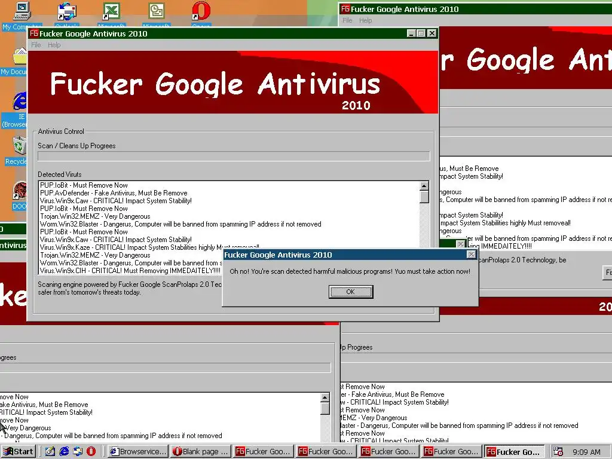Click the Antivirus Cotnrol group label in front window
This screenshot has height=459, width=612.
point(61,131)
